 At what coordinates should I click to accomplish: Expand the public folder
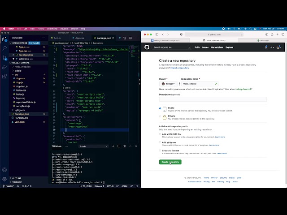click(x=18, y=71)
